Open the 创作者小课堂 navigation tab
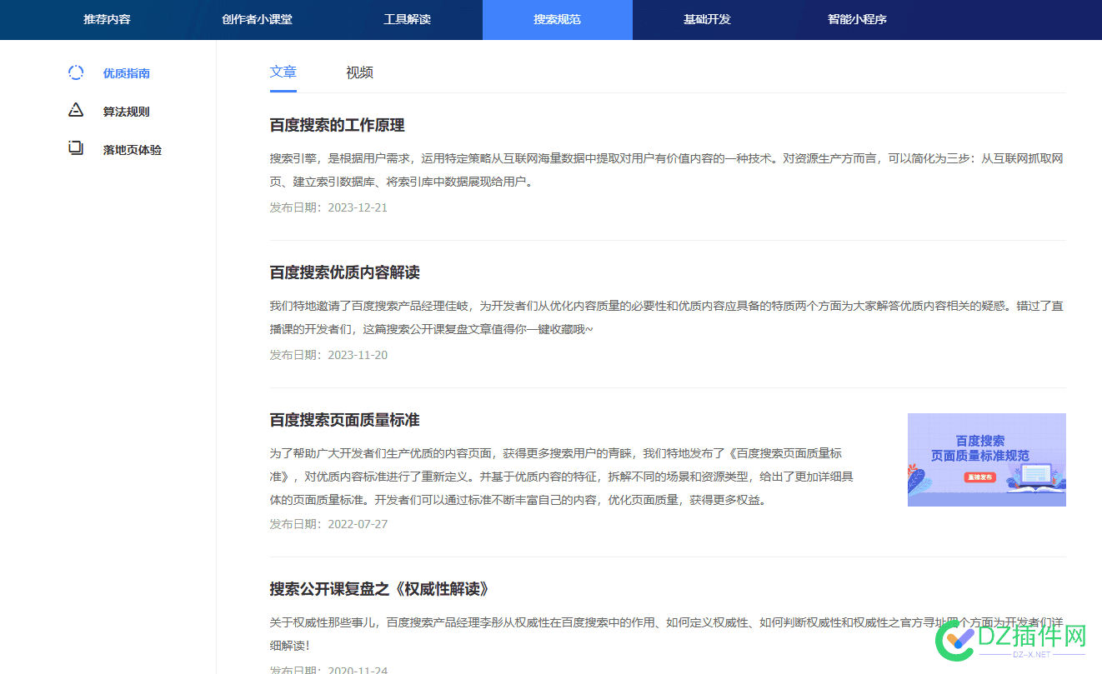This screenshot has height=674, width=1102. [257, 19]
